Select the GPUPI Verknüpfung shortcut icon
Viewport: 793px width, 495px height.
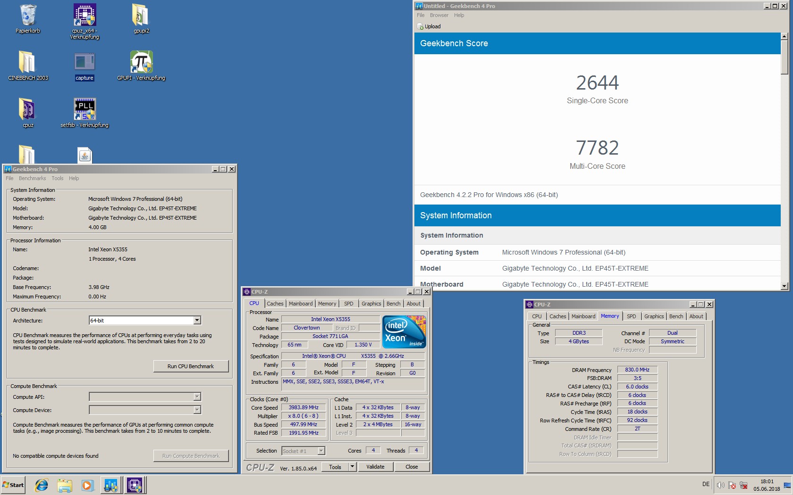pyautogui.click(x=141, y=66)
